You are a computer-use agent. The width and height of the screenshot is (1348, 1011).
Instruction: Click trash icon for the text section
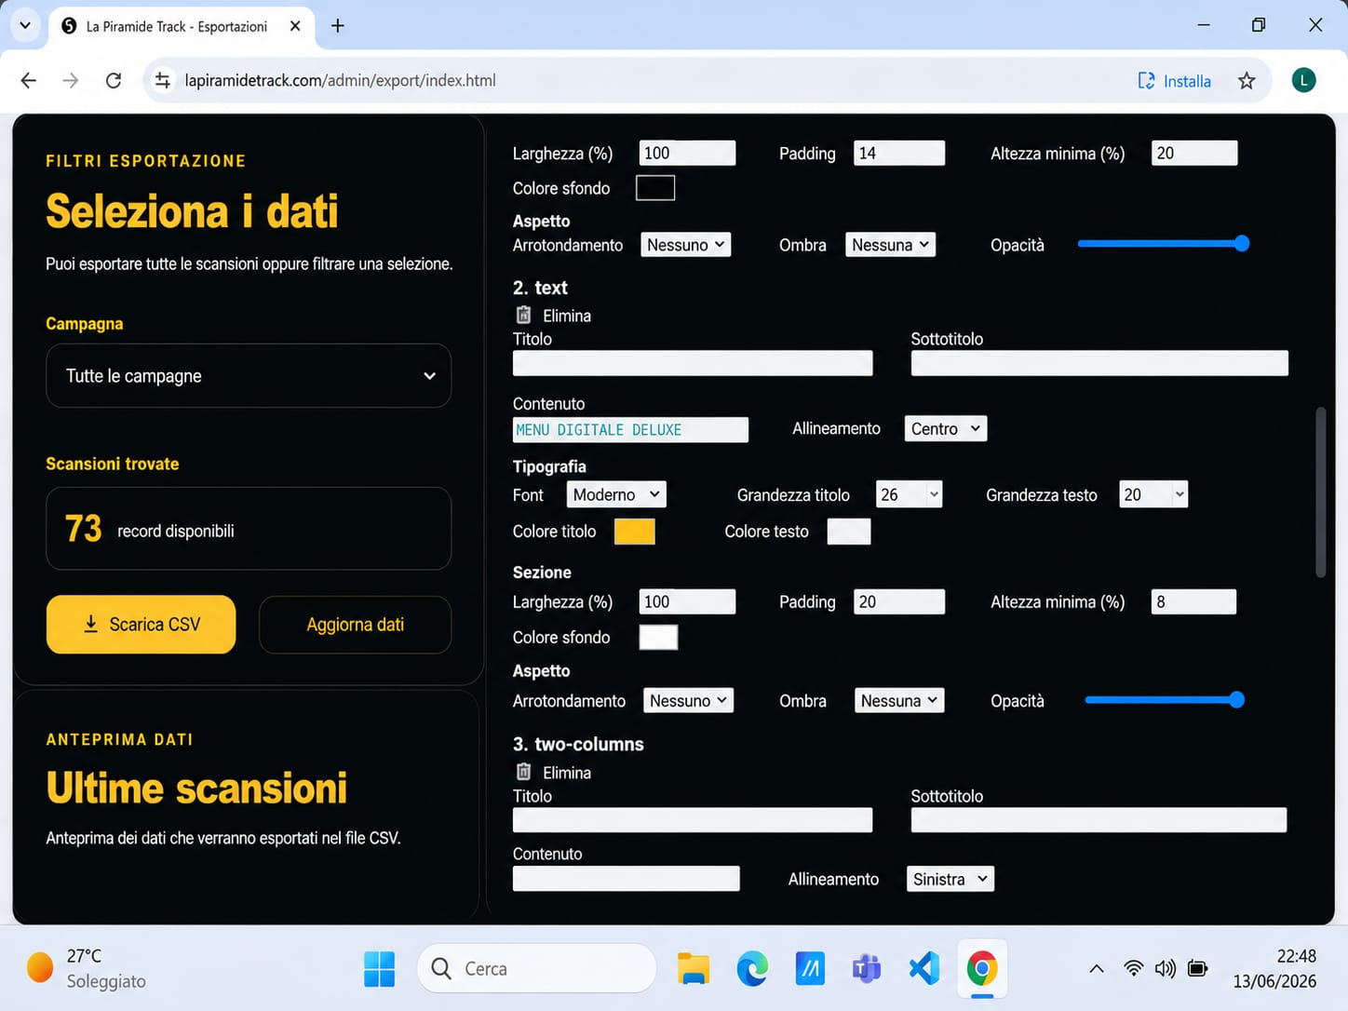524,316
